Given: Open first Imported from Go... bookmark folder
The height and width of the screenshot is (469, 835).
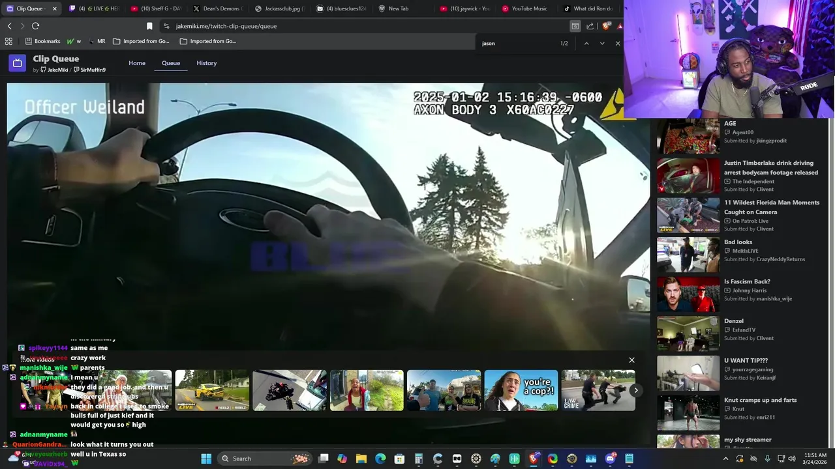Looking at the screenshot, I should point(141,41).
